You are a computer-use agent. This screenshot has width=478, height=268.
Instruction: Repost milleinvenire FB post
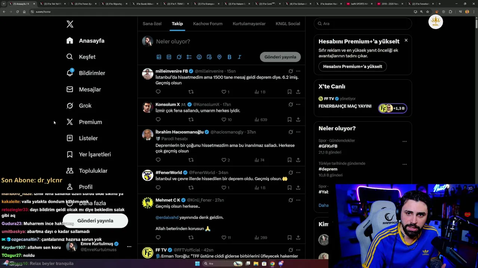191,92
